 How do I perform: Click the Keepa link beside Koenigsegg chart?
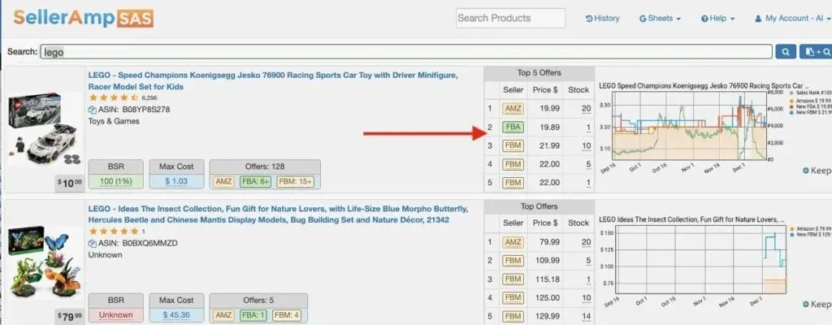tap(817, 171)
